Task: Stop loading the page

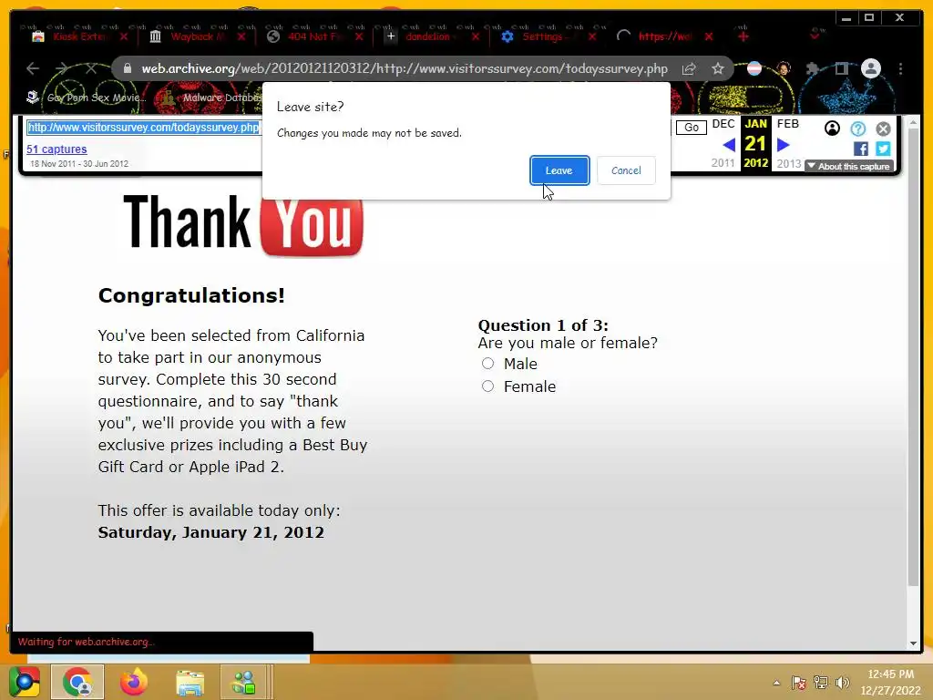Action: click(x=91, y=69)
